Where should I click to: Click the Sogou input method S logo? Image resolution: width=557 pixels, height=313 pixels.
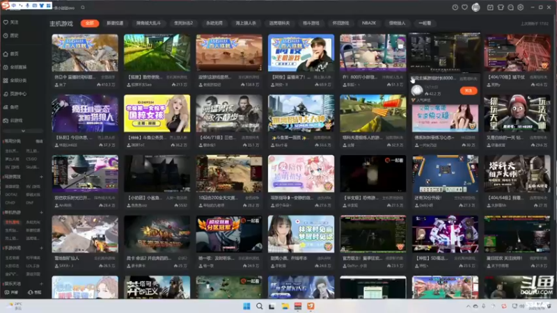click(5, 6)
